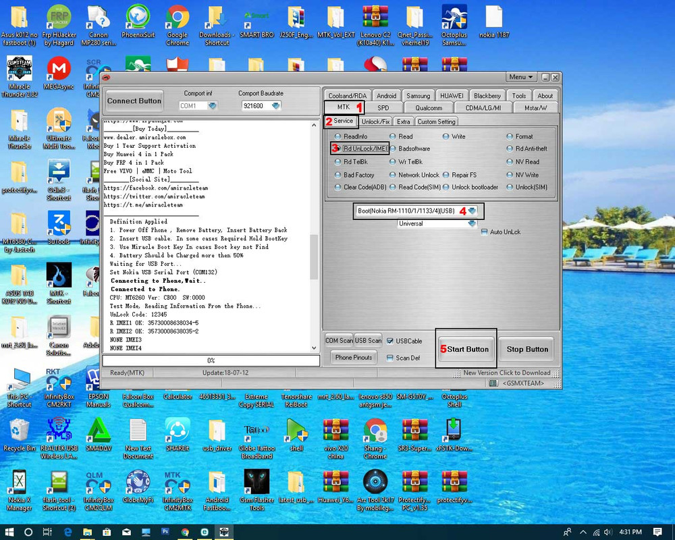Toggle the Scan Def checkbox

[390, 358]
